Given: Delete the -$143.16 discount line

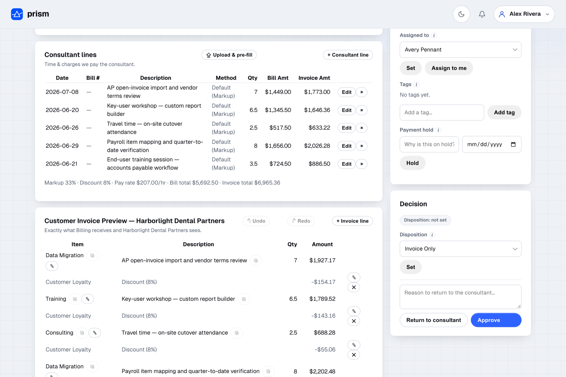Looking at the screenshot, I should pyautogui.click(x=354, y=321).
